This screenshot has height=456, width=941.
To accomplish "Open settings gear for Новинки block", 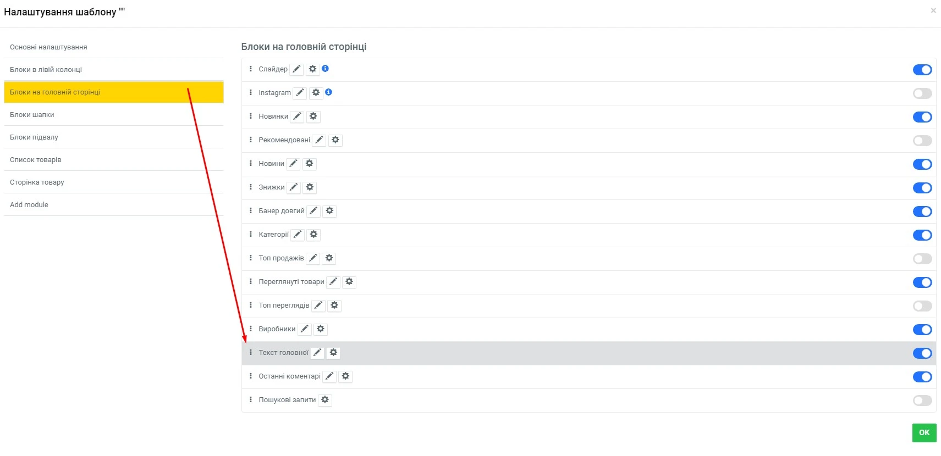I will pyautogui.click(x=313, y=116).
